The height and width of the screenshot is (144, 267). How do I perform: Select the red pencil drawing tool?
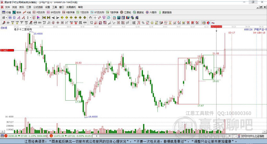pyautogui.click(x=4, y=23)
